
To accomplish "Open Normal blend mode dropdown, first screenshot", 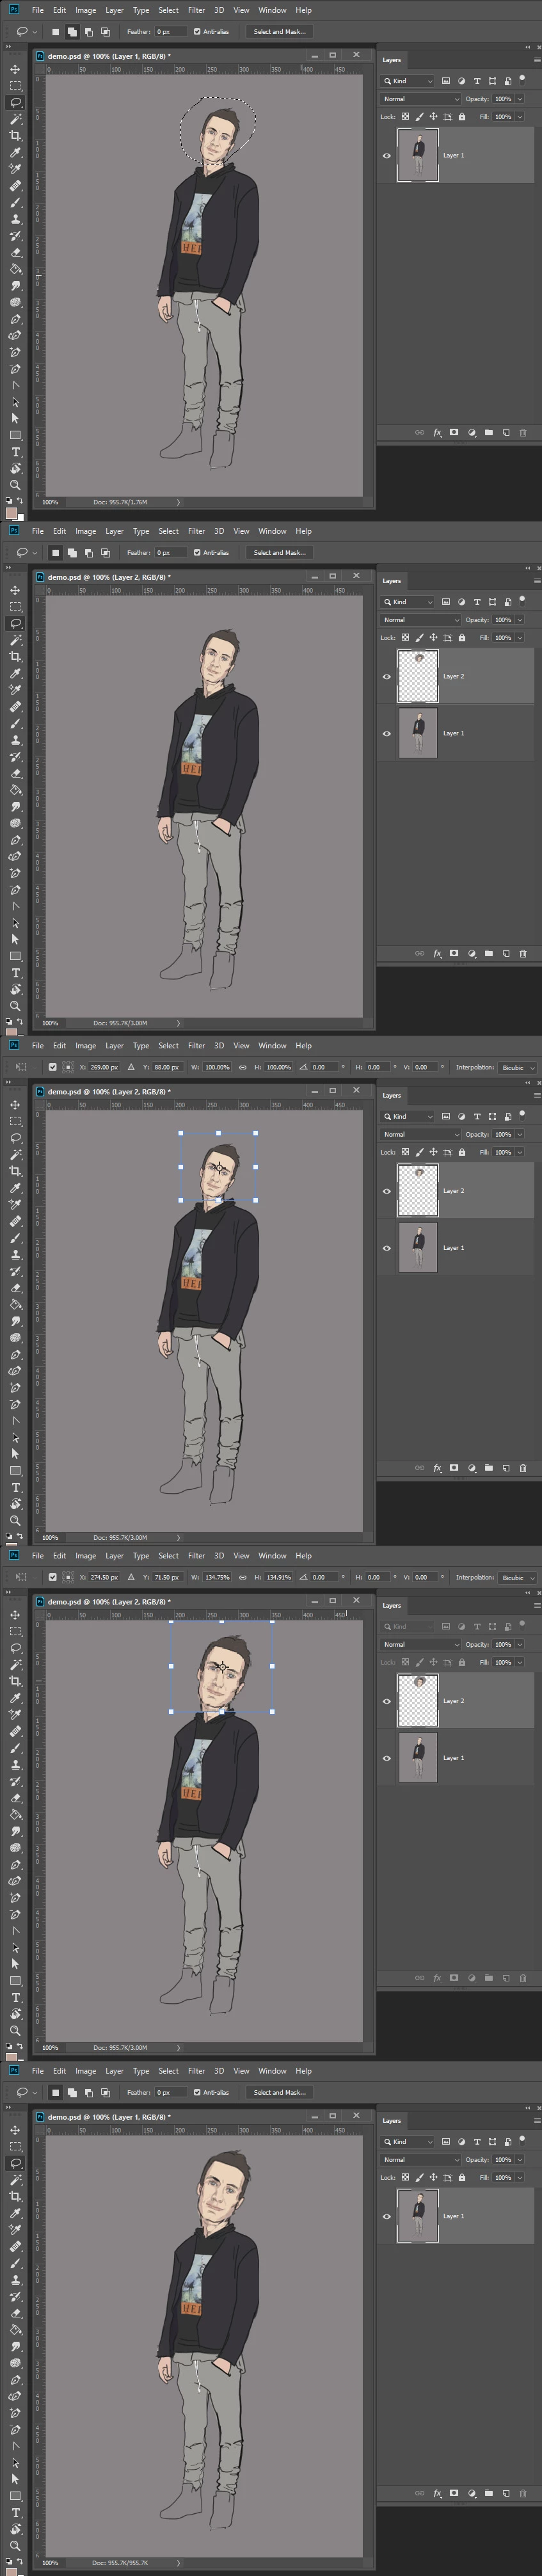I will click(x=420, y=99).
